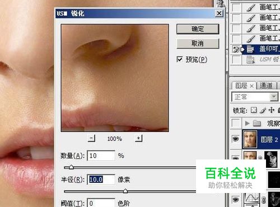The image size is (280, 207).
Task: Show the 观察 group via its visibility box
Action: [x=236, y=123]
